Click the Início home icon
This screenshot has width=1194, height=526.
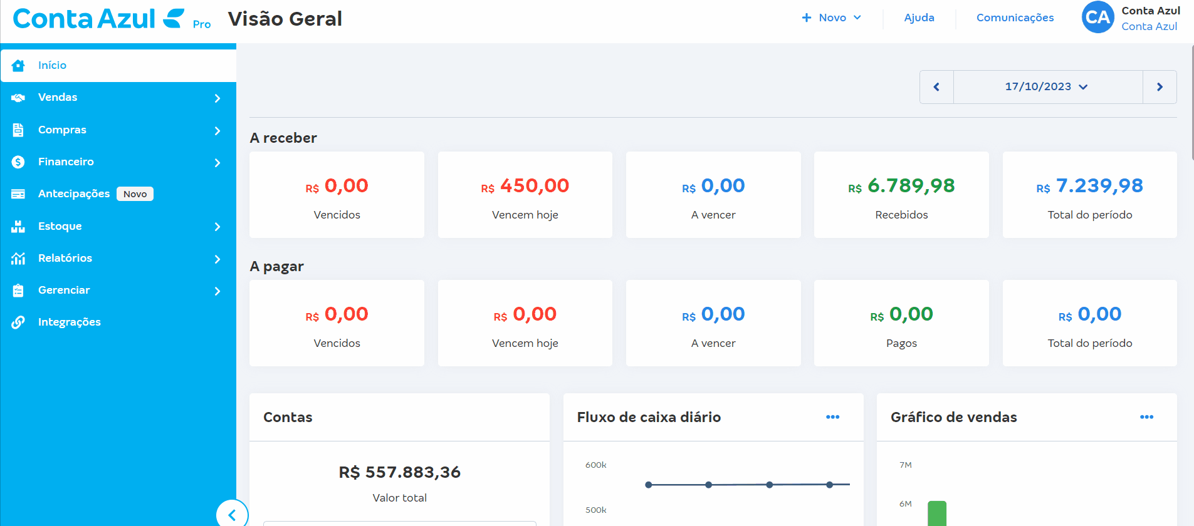click(x=18, y=65)
